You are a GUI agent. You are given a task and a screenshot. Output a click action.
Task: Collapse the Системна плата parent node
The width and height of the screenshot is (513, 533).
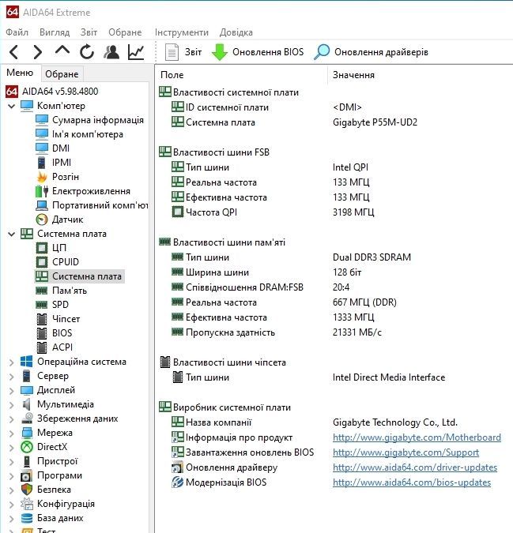click(x=12, y=234)
